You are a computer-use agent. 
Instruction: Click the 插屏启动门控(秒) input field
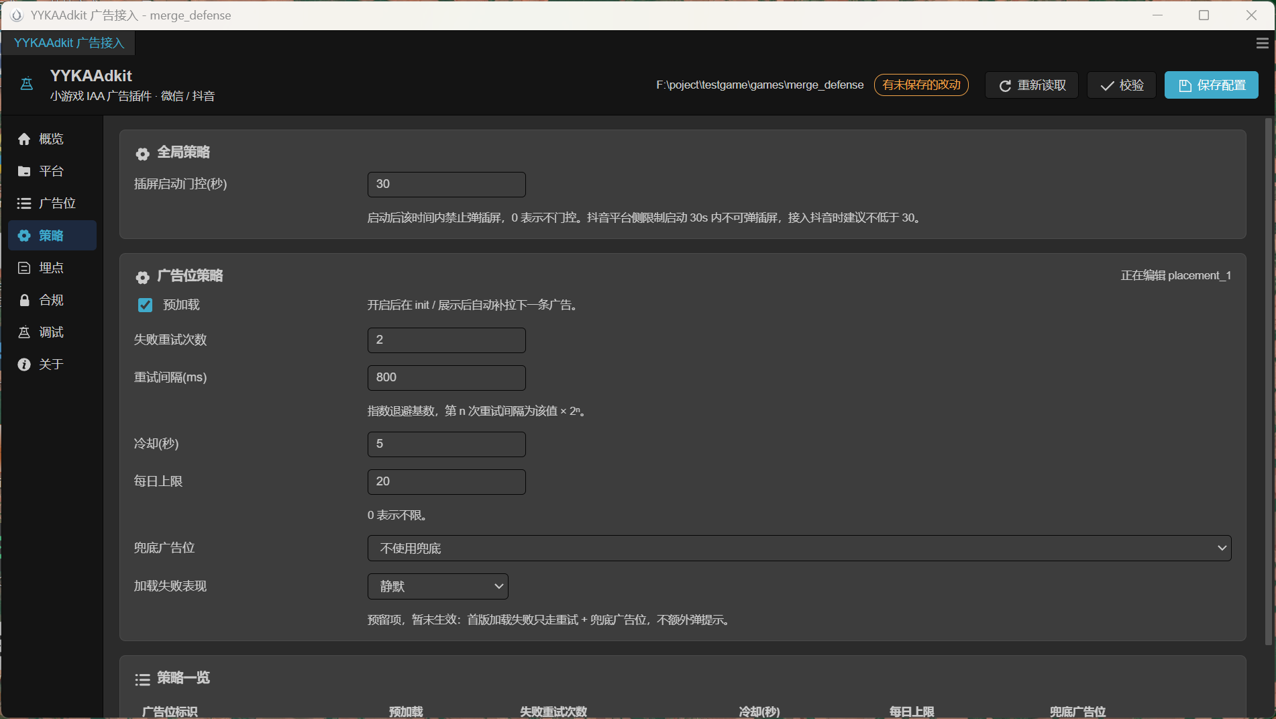point(446,185)
